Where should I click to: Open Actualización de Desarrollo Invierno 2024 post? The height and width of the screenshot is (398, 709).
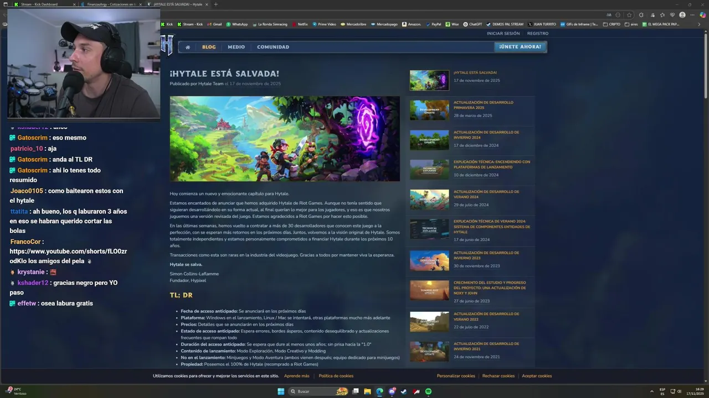[486, 135]
